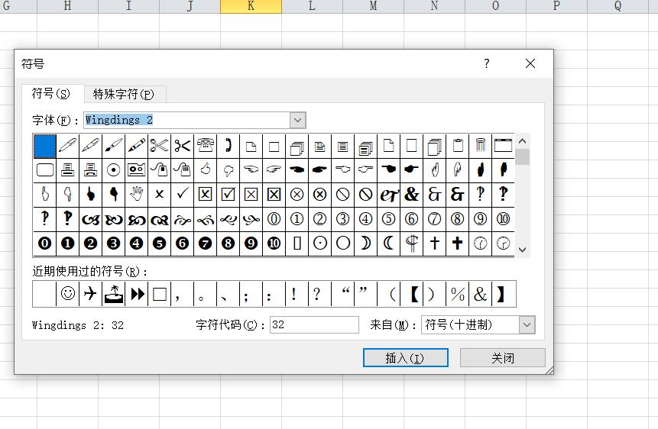Pick the airplane from recent symbols
Viewport: 658px width, 429px height.
[x=90, y=294]
